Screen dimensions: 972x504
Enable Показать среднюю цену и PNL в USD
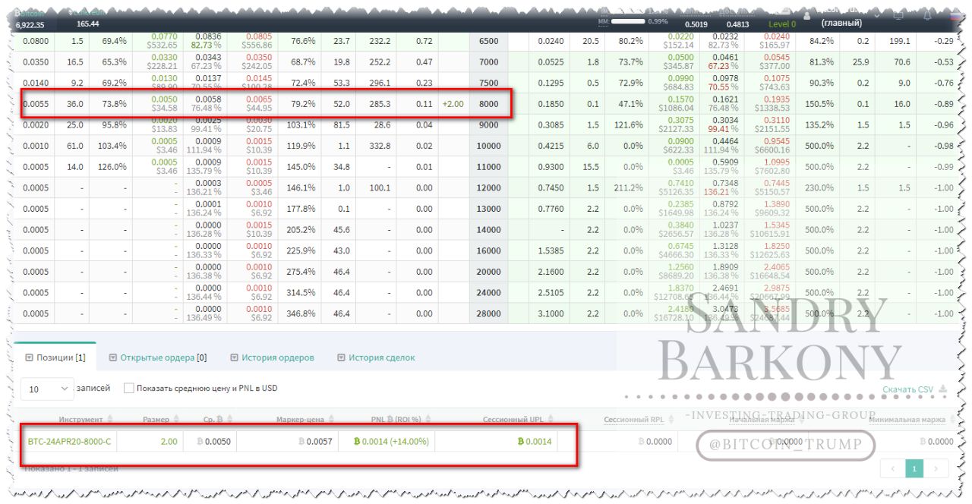pos(129,388)
